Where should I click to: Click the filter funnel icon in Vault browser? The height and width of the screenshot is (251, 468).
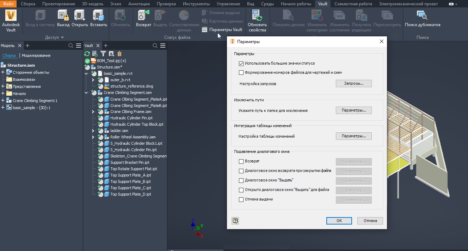(x=103, y=54)
